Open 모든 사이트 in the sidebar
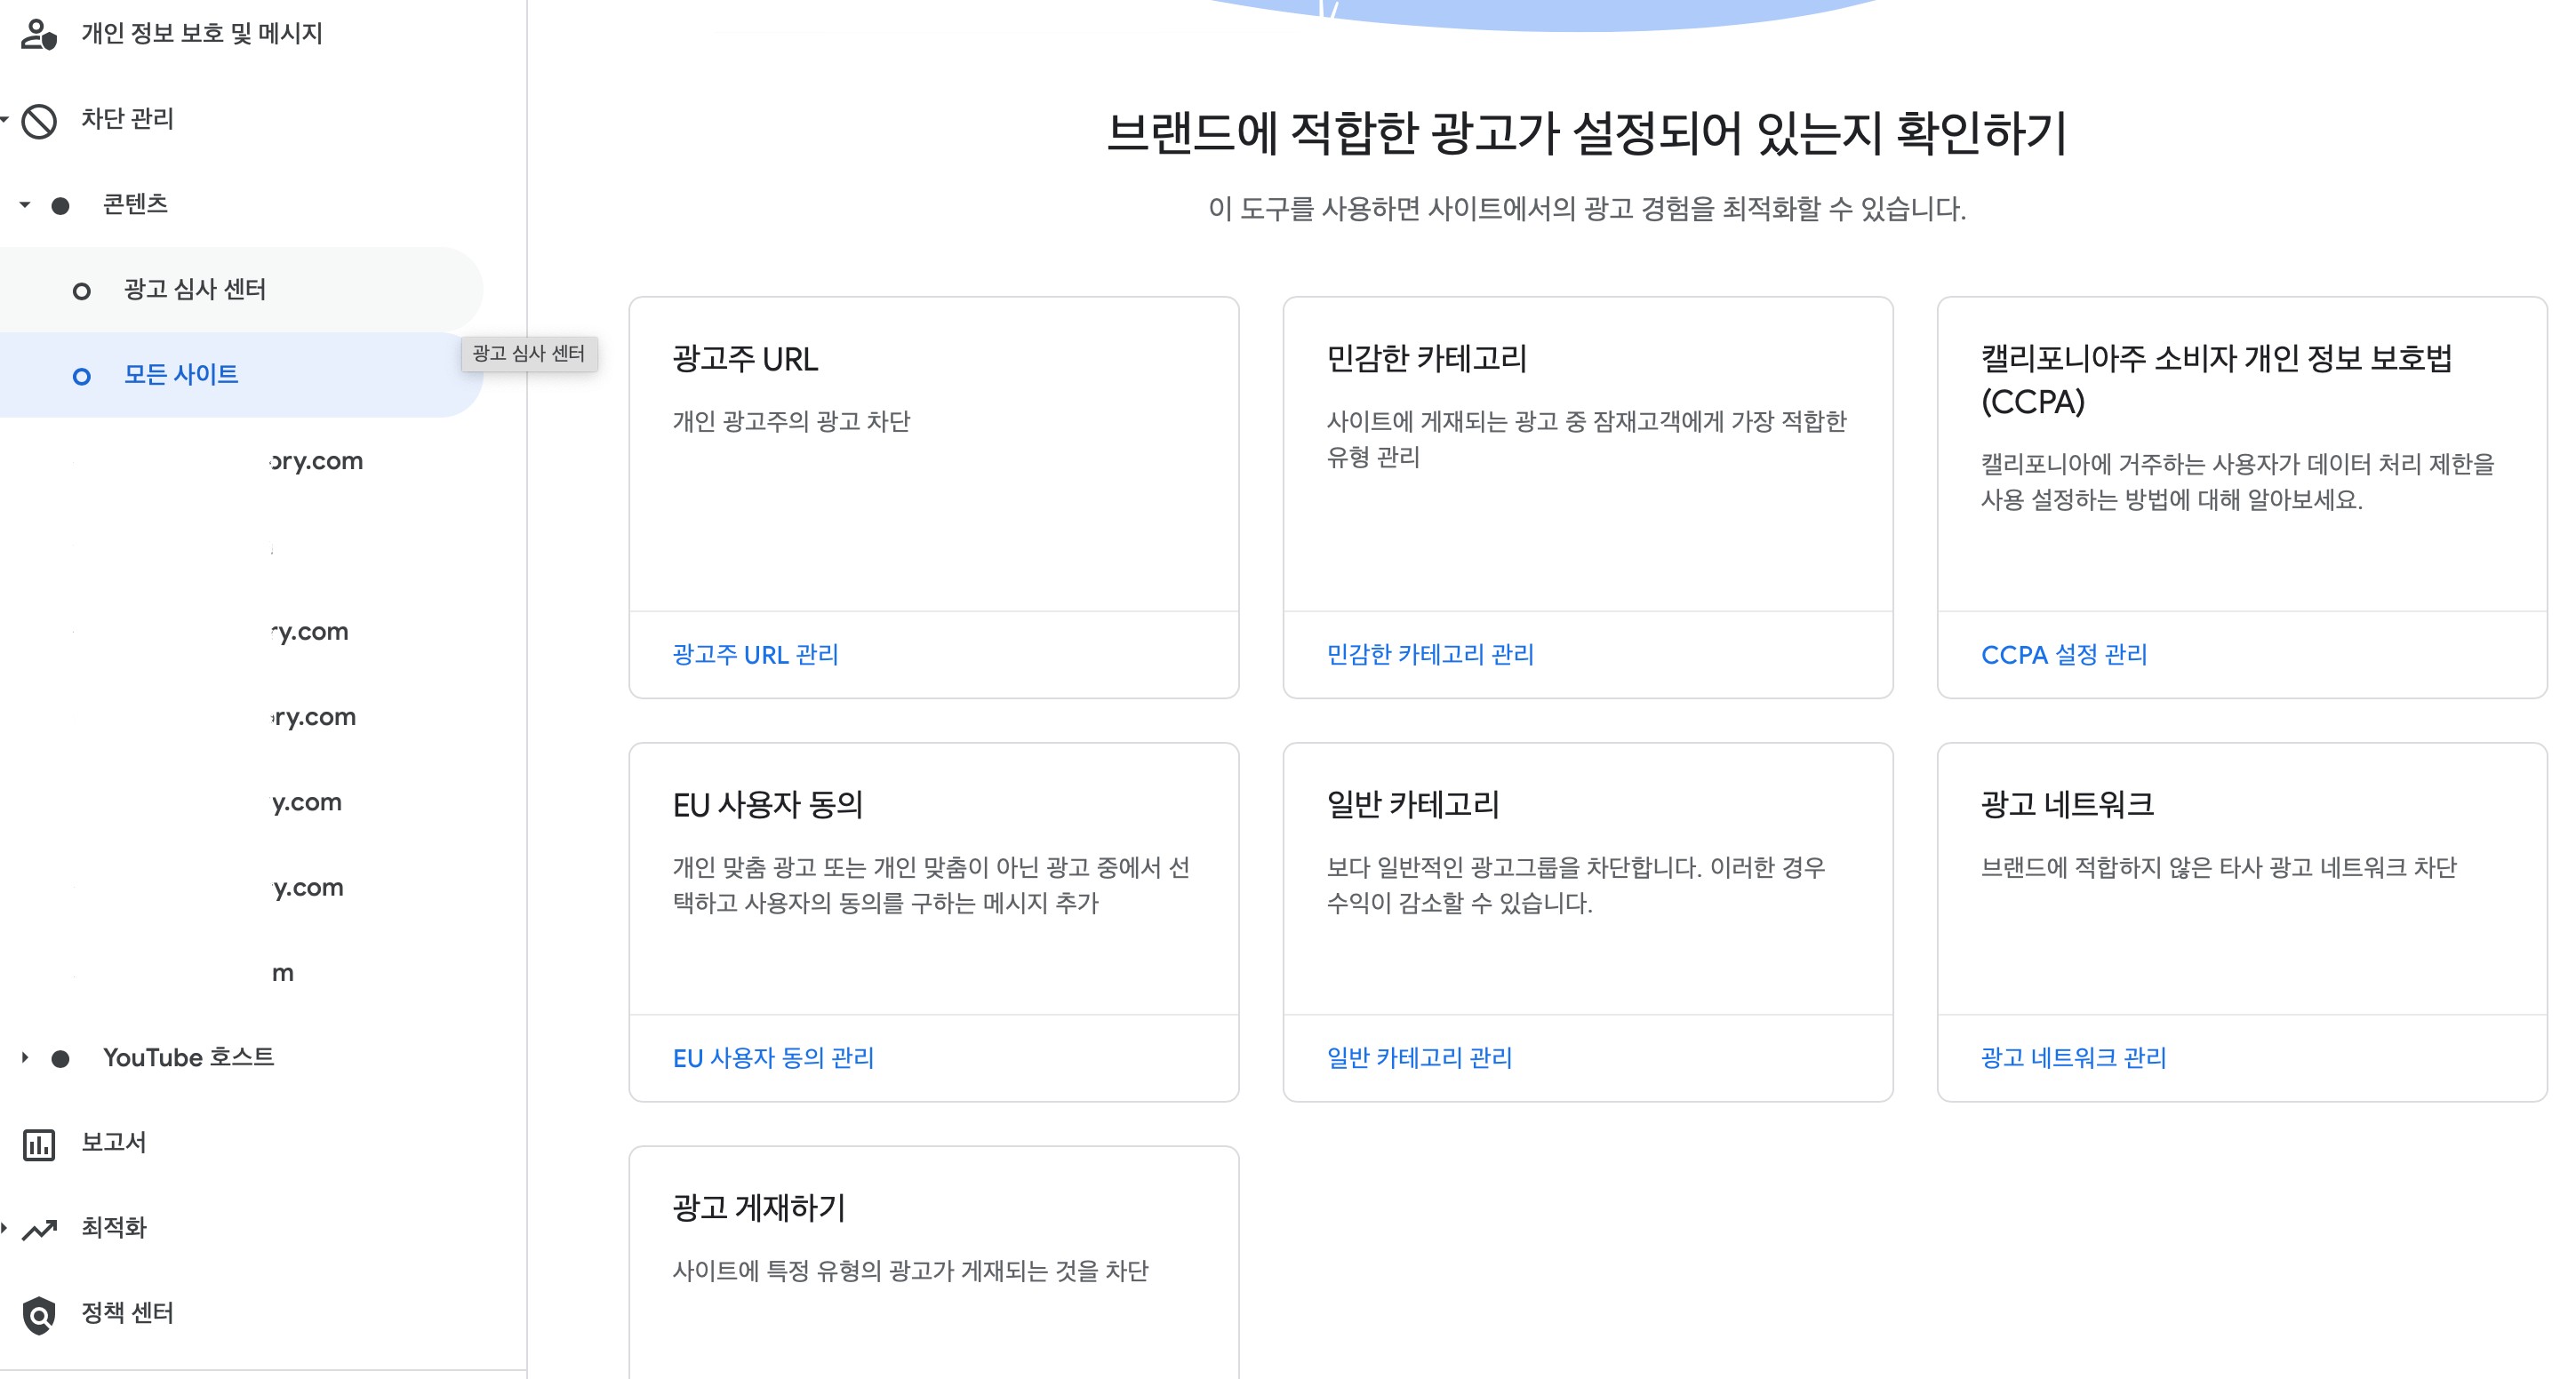The height and width of the screenshot is (1379, 2576). [x=180, y=376]
